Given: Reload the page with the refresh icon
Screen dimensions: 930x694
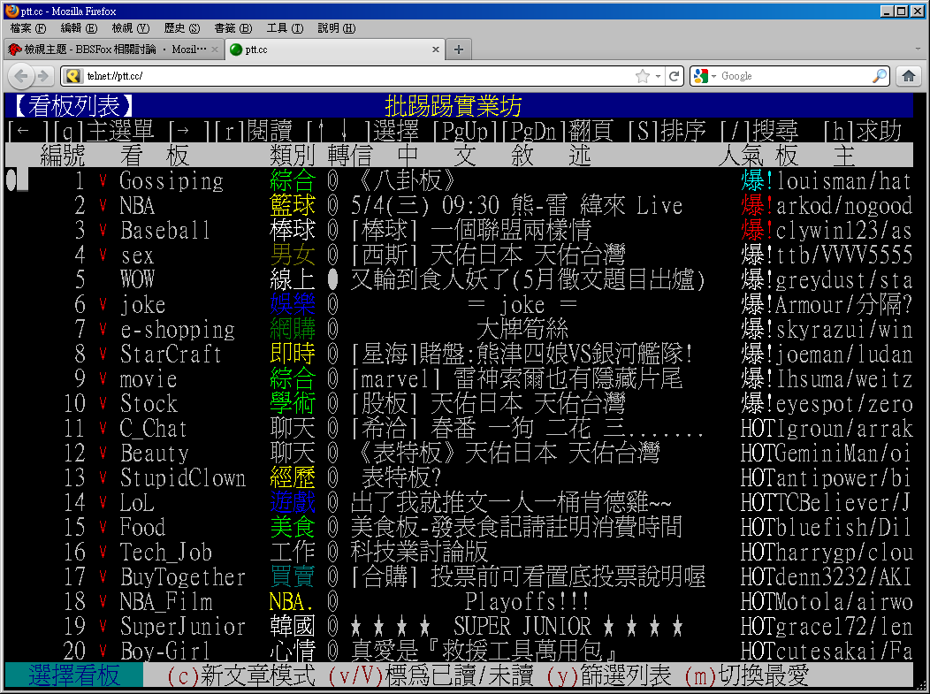Looking at the screenshot, I should pos(675,76).
